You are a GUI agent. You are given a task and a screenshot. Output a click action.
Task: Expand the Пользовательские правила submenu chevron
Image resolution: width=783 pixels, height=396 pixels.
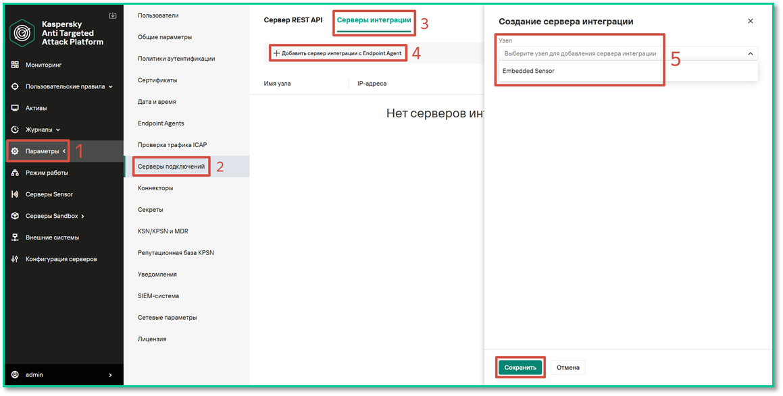point(110,87)
